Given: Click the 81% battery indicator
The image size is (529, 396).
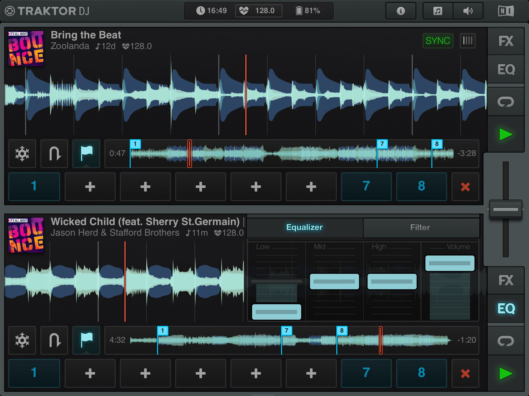Looking at the screenshot, I should tap(308, 11).
